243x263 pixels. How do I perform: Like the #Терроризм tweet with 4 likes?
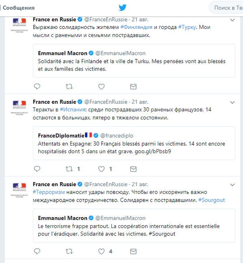click(x=101, y=252)
